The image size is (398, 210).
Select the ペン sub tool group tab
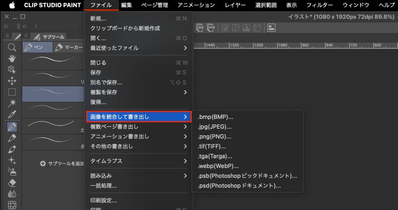point(38,47)
